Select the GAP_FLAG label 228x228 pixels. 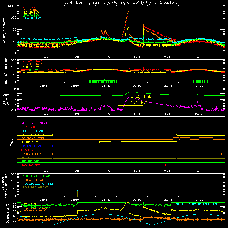[28, 127]
